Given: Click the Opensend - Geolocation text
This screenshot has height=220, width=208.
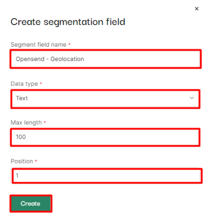Looking at the screenshot, I should coord(50,59).
